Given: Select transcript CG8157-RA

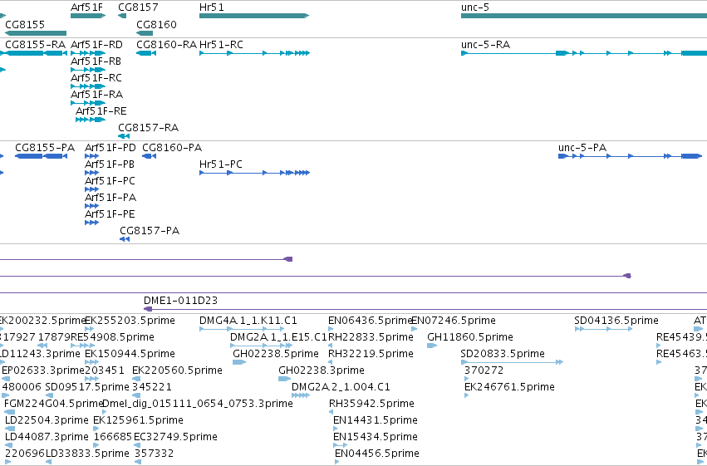Looking at the screenshot, I should tap(124, 136).
